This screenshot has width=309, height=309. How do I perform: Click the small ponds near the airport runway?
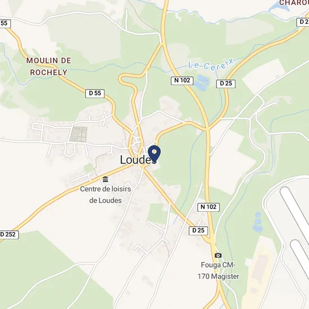tap(257, 222)
